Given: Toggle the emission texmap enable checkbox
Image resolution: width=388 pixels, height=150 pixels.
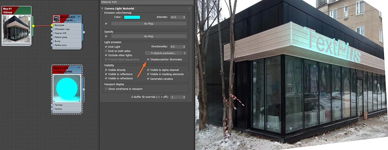Looking at the screenshot, I should coord(106,23).
